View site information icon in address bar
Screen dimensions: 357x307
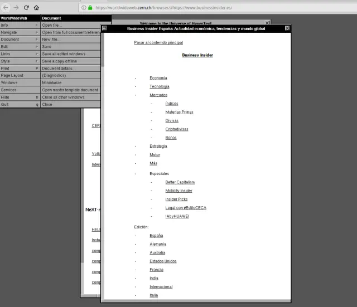click(84, 8)
